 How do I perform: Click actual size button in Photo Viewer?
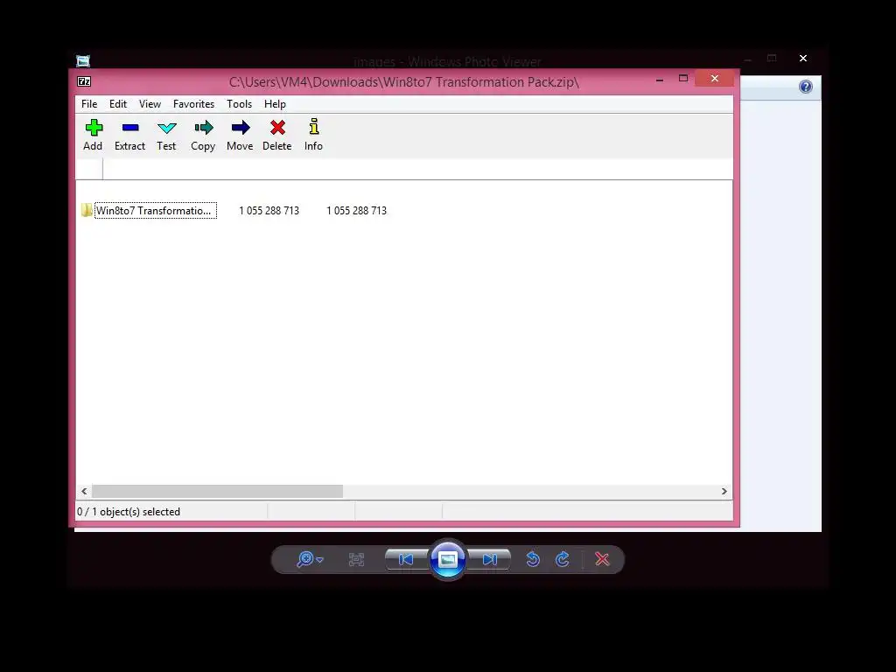(x=356, y=559)
